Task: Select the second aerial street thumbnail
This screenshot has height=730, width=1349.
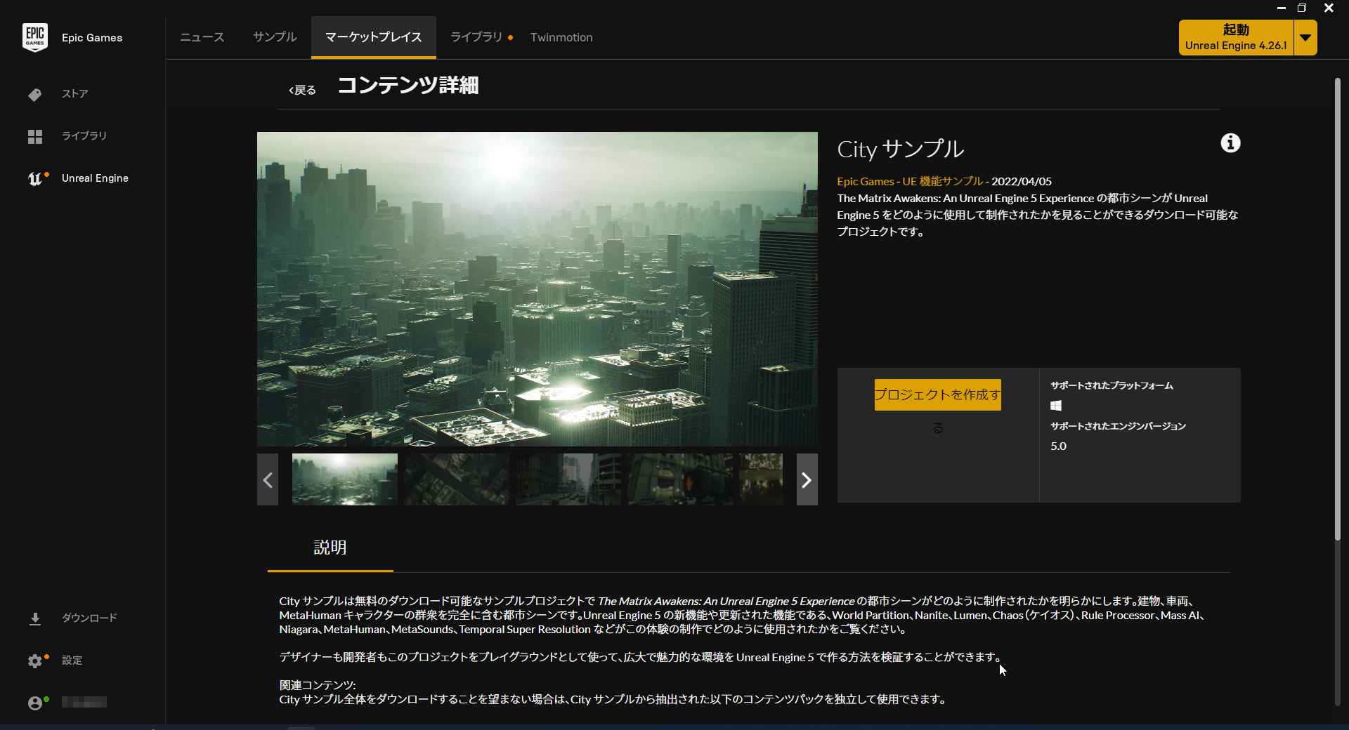Action: click(x=457, y=479)
